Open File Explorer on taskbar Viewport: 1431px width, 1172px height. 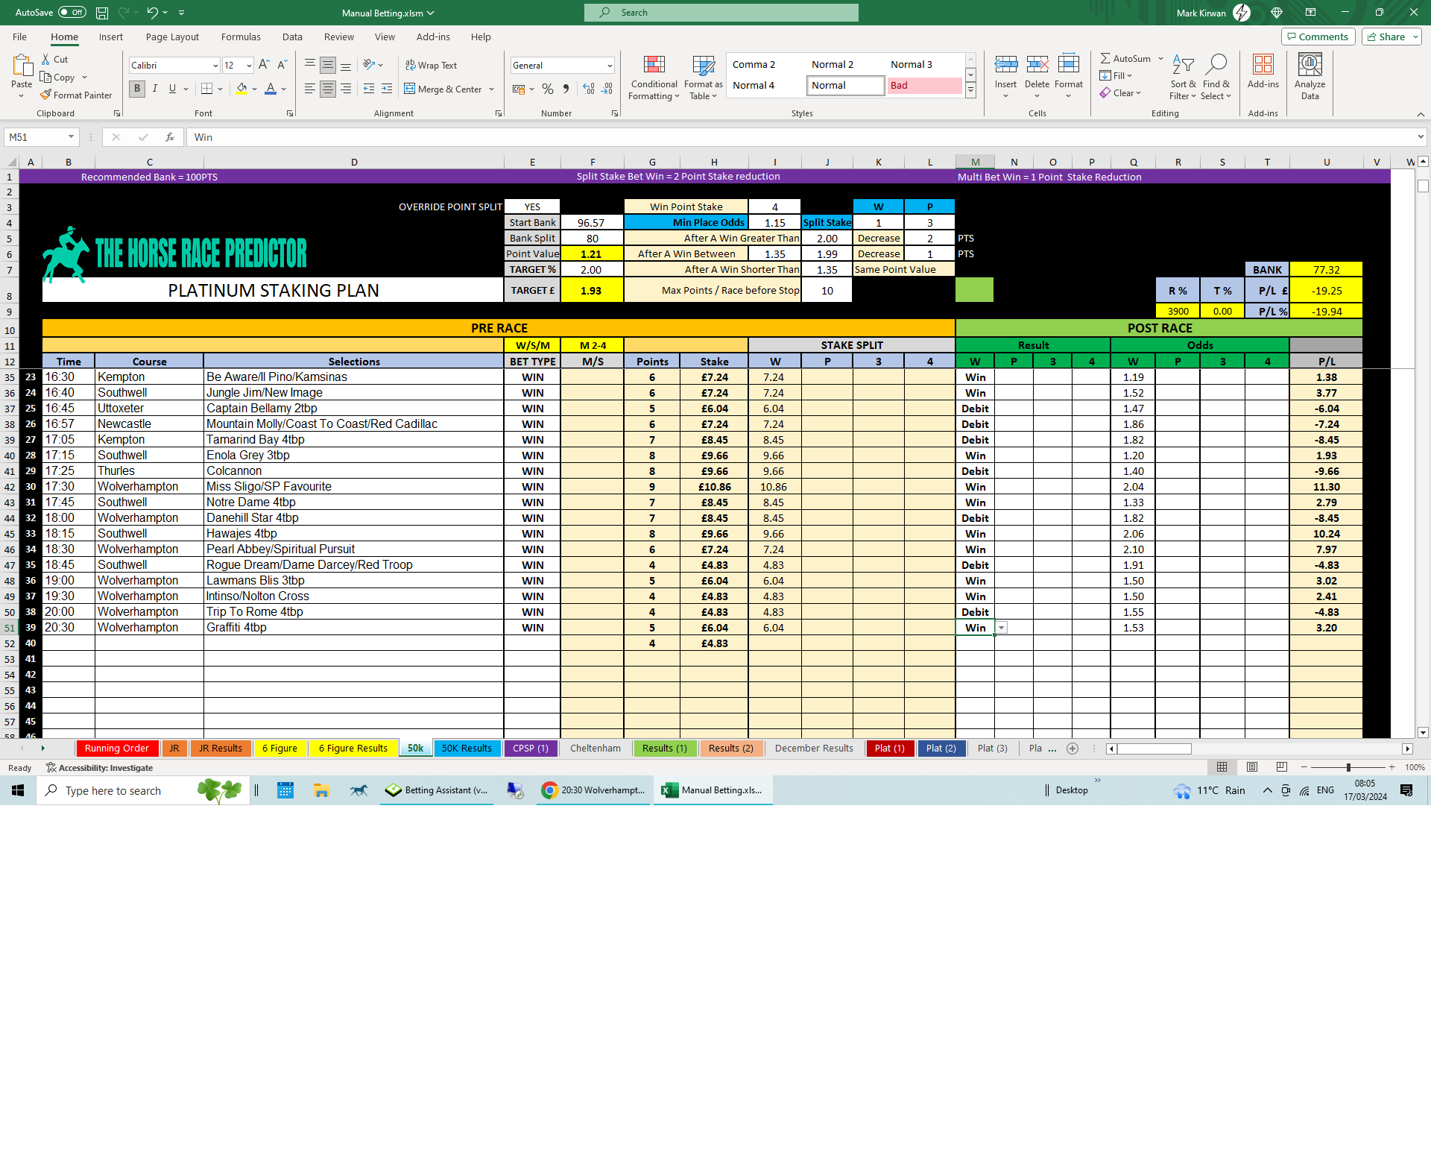point(321,790)
